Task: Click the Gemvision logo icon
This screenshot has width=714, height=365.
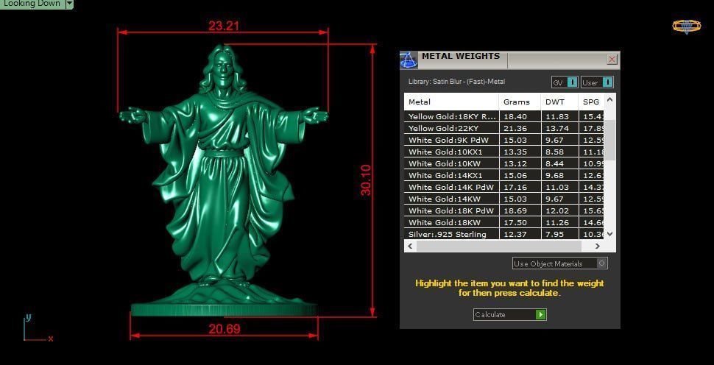Action: [687, 26]
